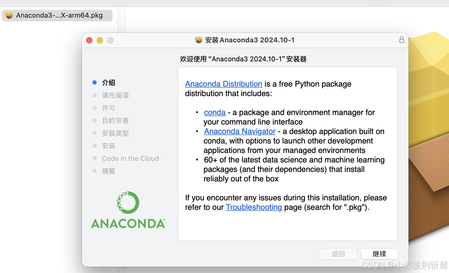
Task: Click the 继续 (Continue) button
Action: pos(379,254)
